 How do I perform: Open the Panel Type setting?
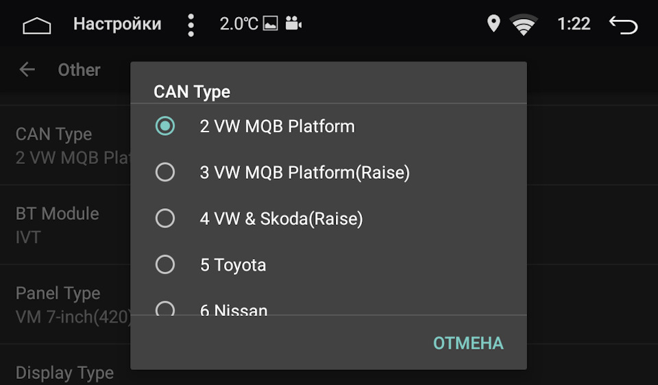tap(65, 304)
